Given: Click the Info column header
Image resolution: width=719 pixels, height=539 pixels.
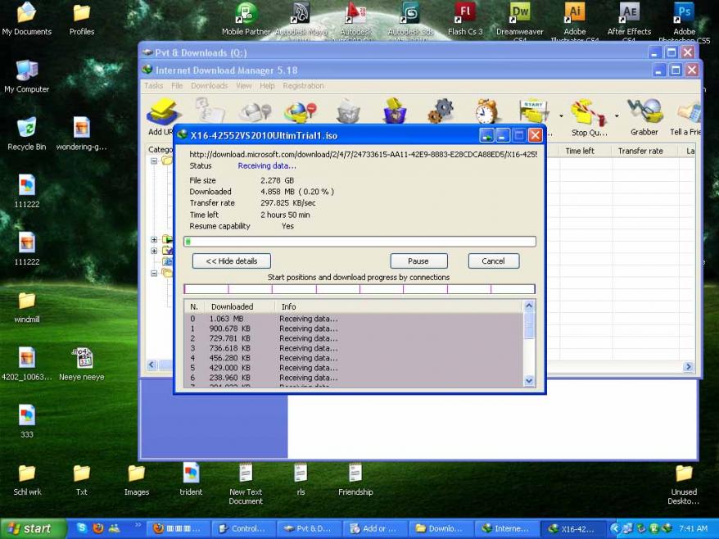Looking at the screenshot, I should [x=399, y=306].
